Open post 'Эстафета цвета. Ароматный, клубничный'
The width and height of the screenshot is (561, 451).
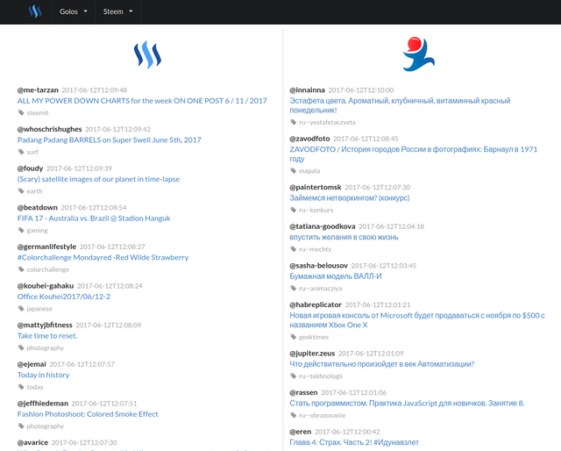400,105
